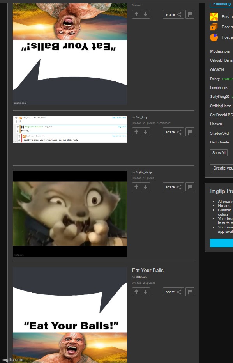This screenshot has height=363, width=233.
Task: Click the Create your own stream button
Action: click(221, 168)
